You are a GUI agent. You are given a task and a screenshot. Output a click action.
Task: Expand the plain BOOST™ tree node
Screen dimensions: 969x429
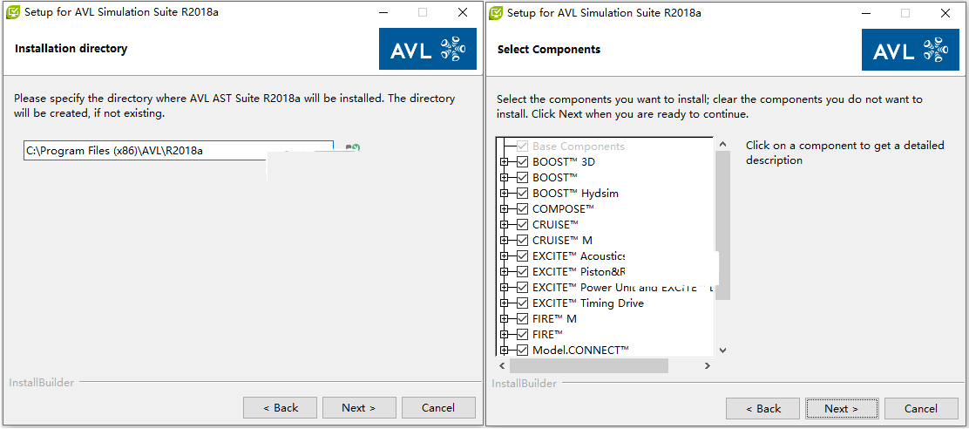505,177
